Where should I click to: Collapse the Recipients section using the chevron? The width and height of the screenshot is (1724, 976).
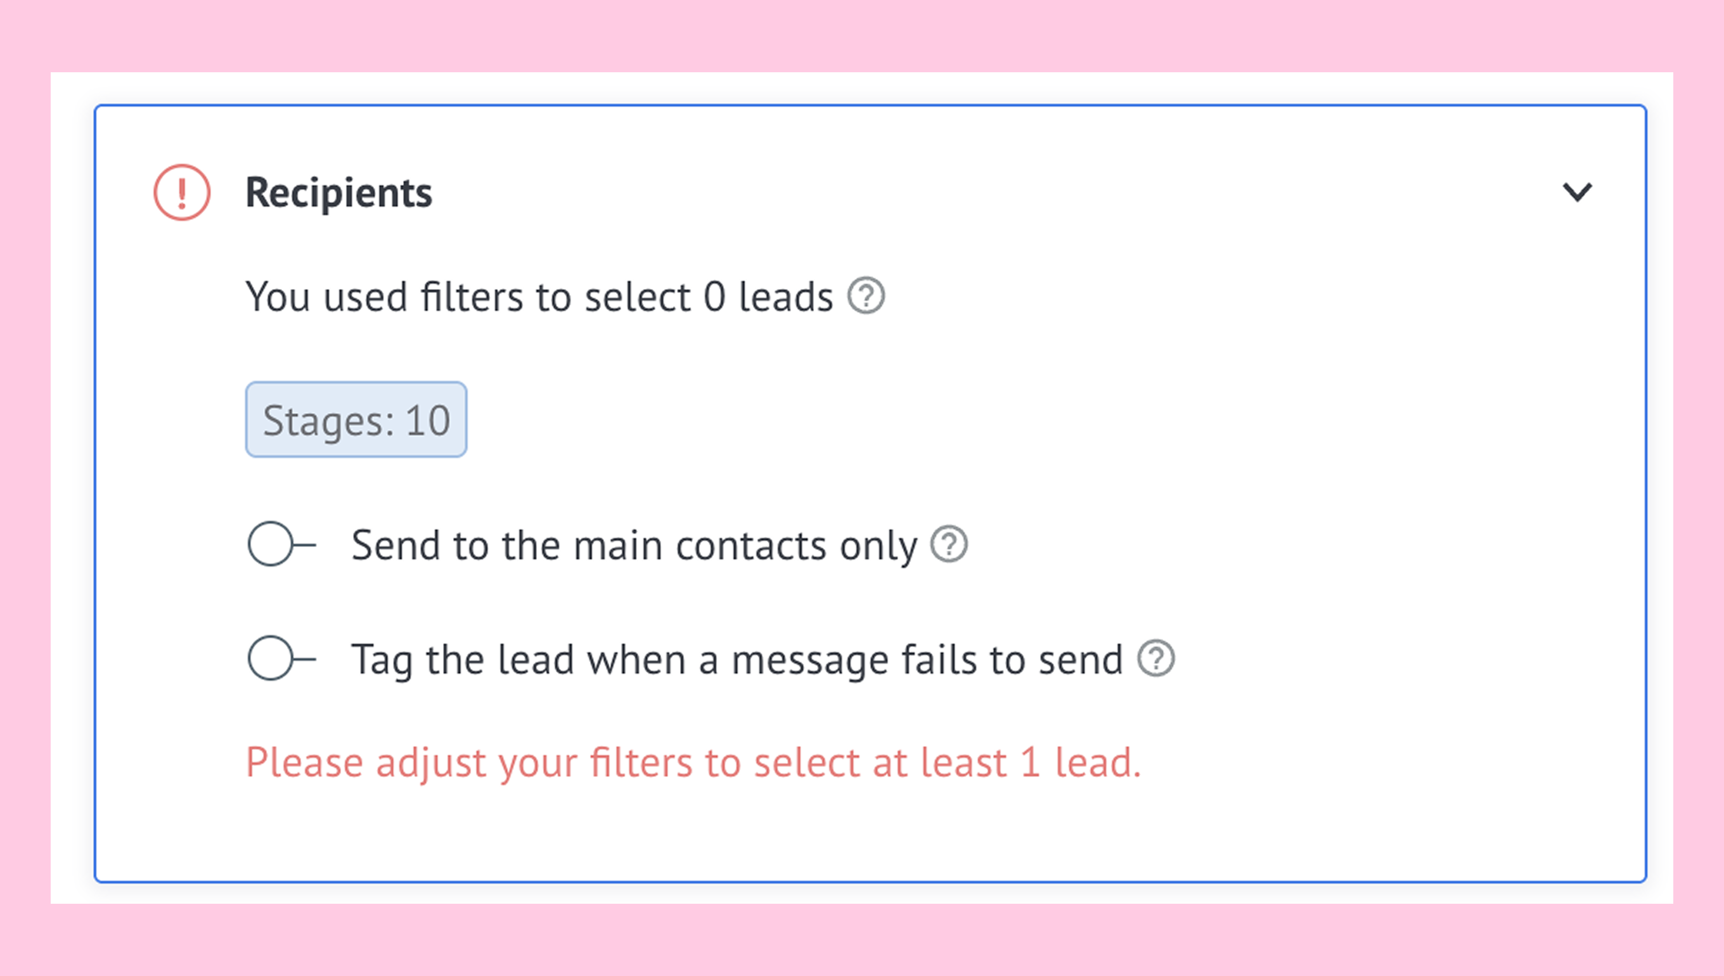[x=1576, y=193]
